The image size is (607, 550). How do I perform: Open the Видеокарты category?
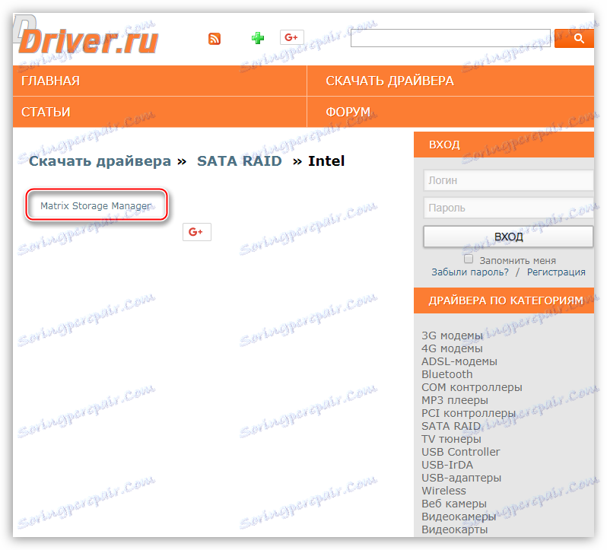(x=454, y=529)
